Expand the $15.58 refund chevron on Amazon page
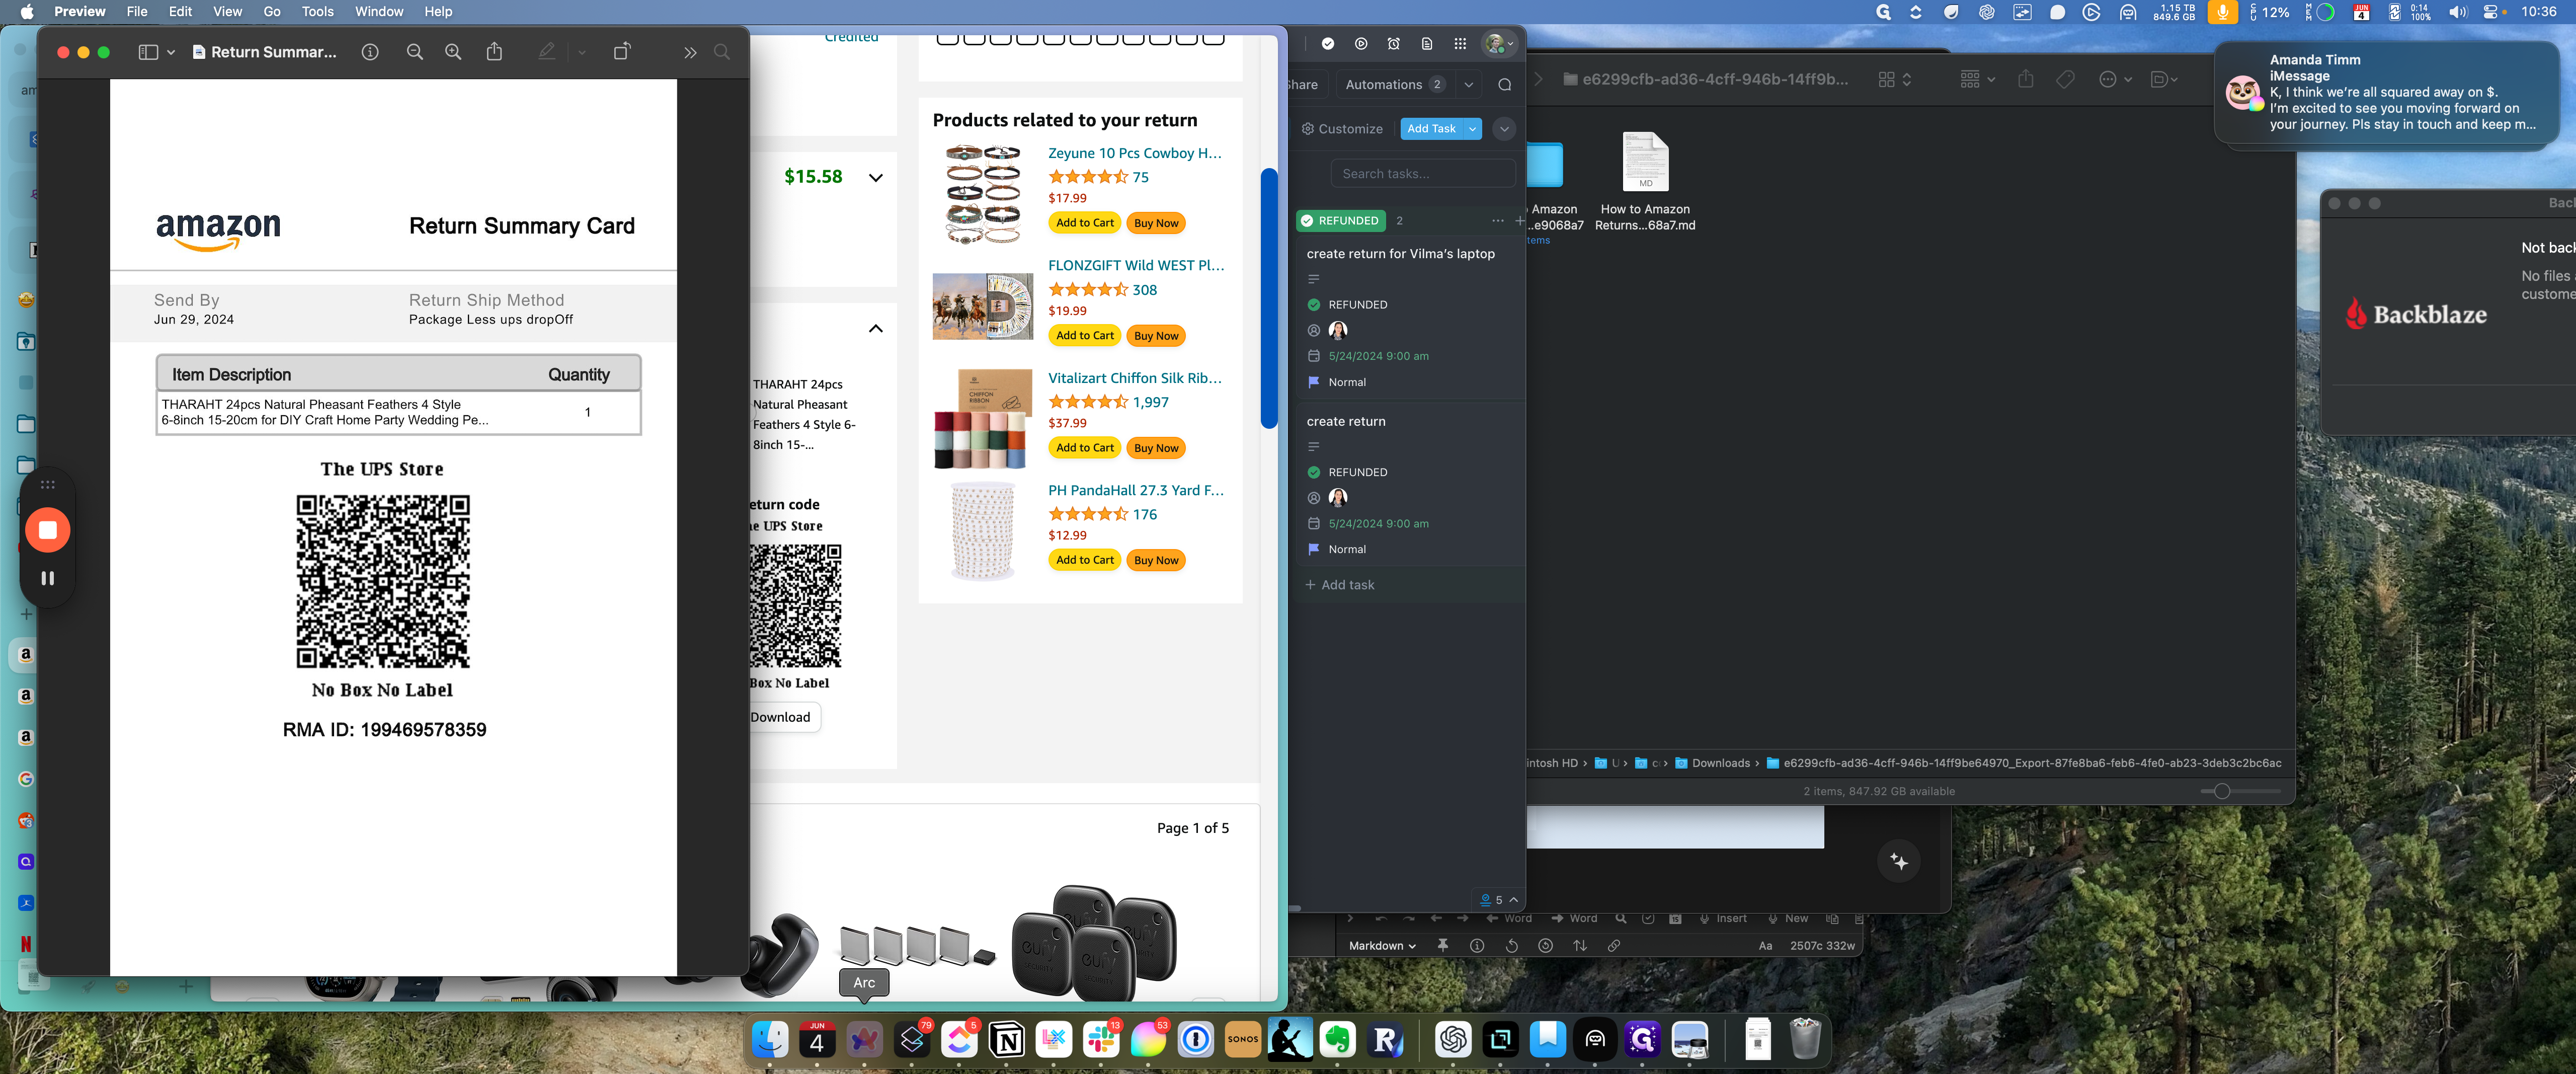This screenshot has width=2576, height=1074. 876,178
